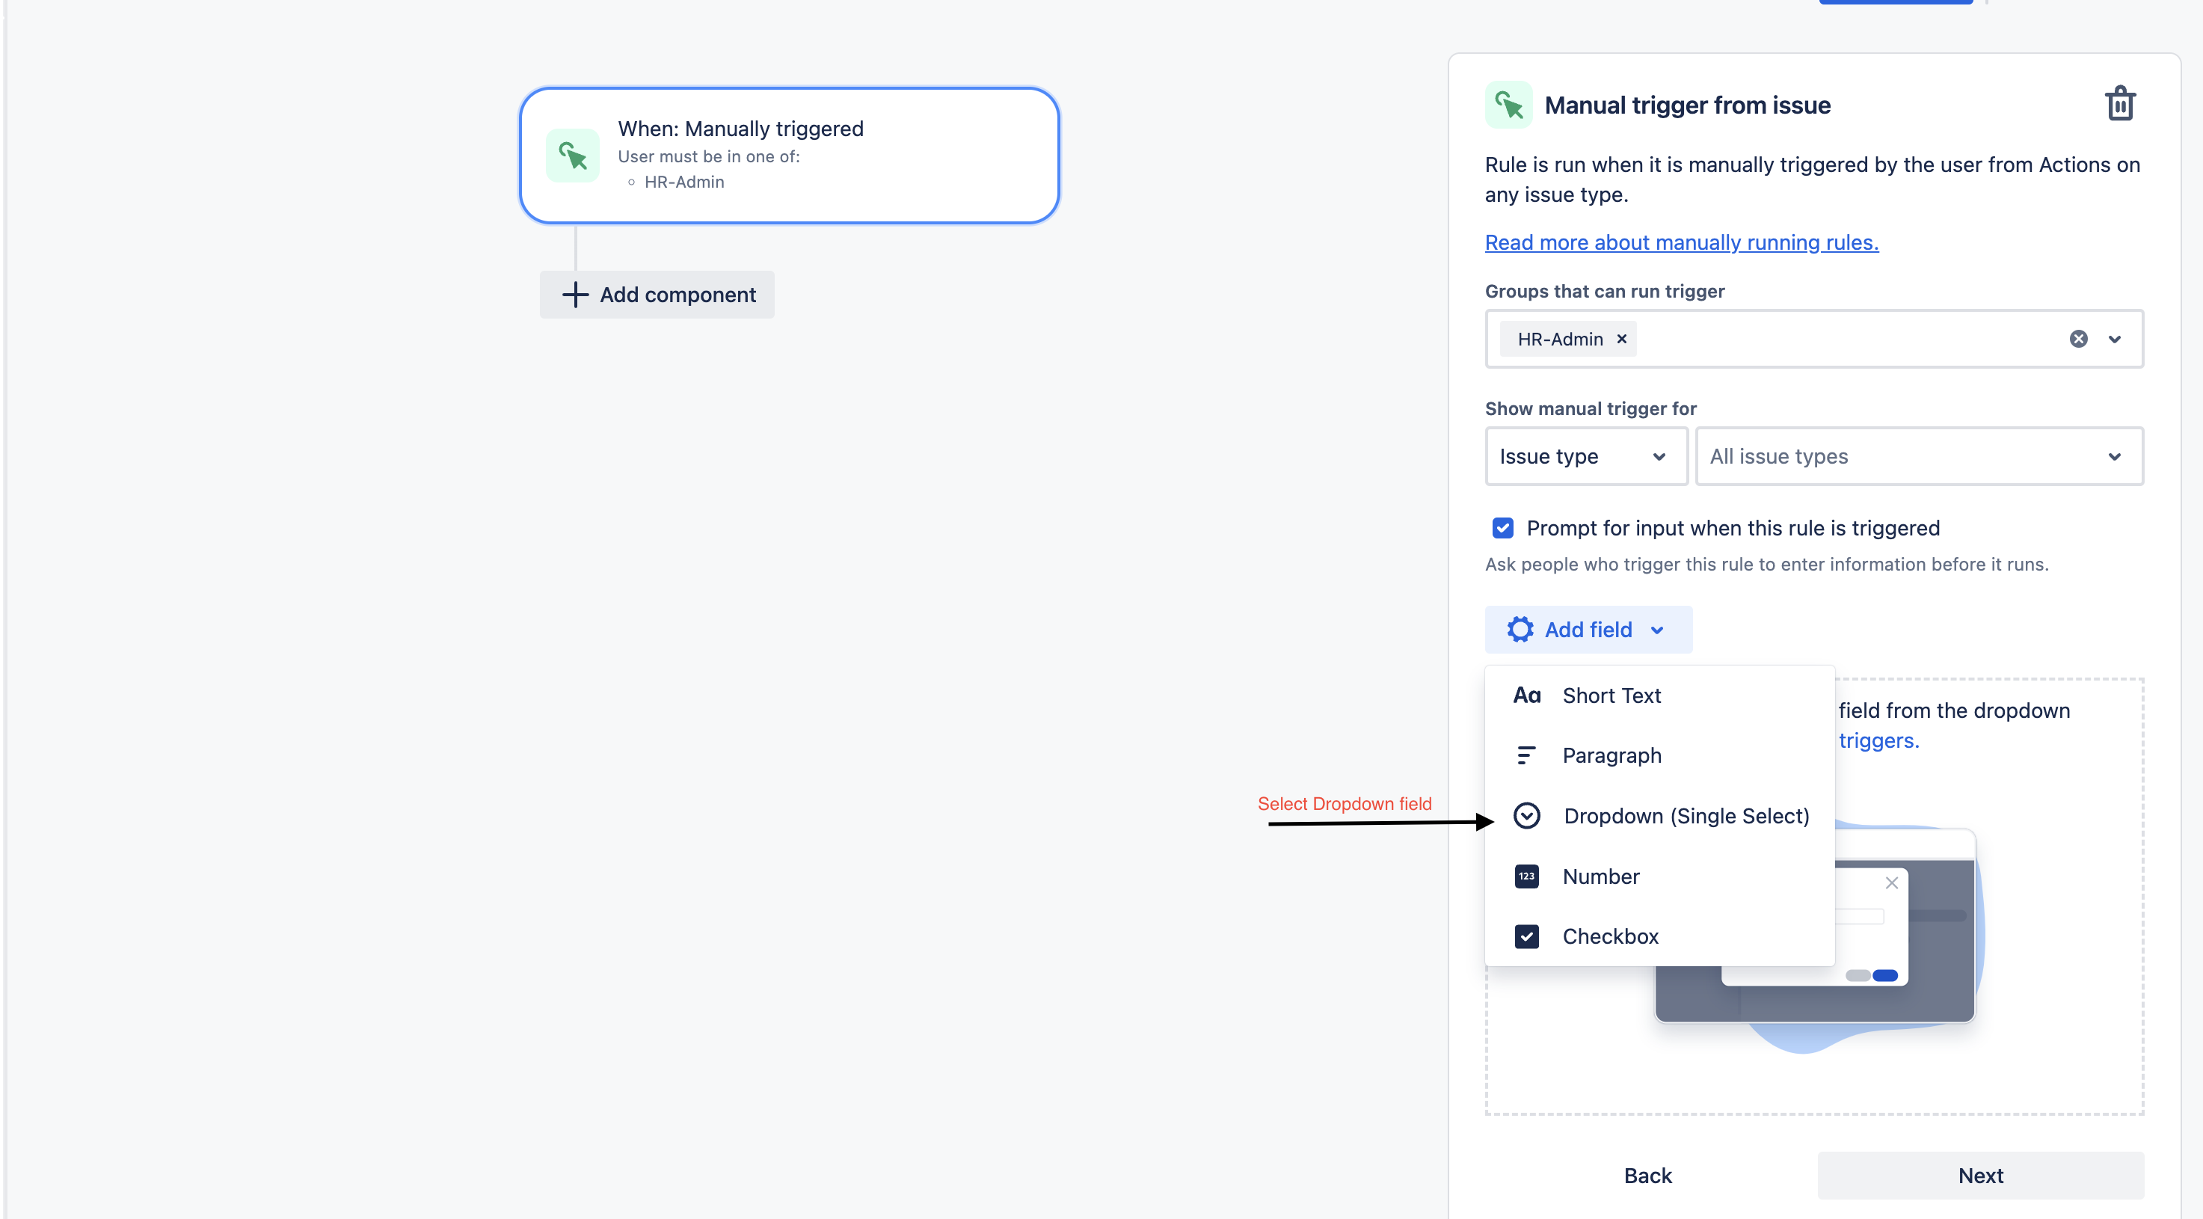The width and height of the screenshot is (2203, 1219).
Task: Expand the groups selector chevron
Action: click(x=2115, y=339)
